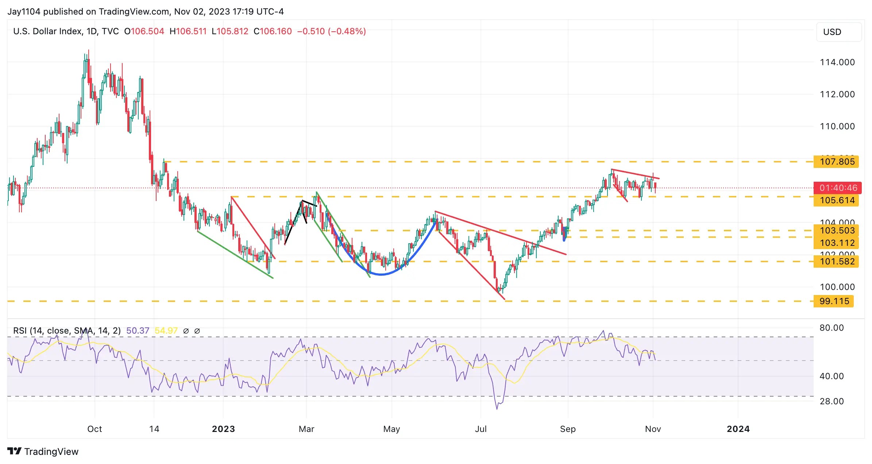Click the 2024 label on time axis
872x464 pixels.
738,429
